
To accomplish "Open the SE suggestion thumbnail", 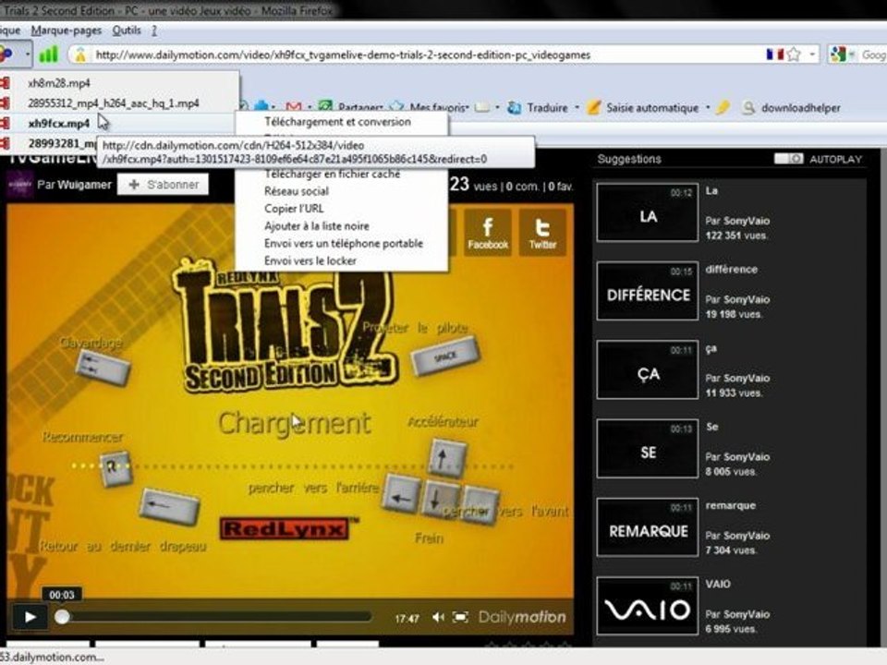I will coord(647,449).
